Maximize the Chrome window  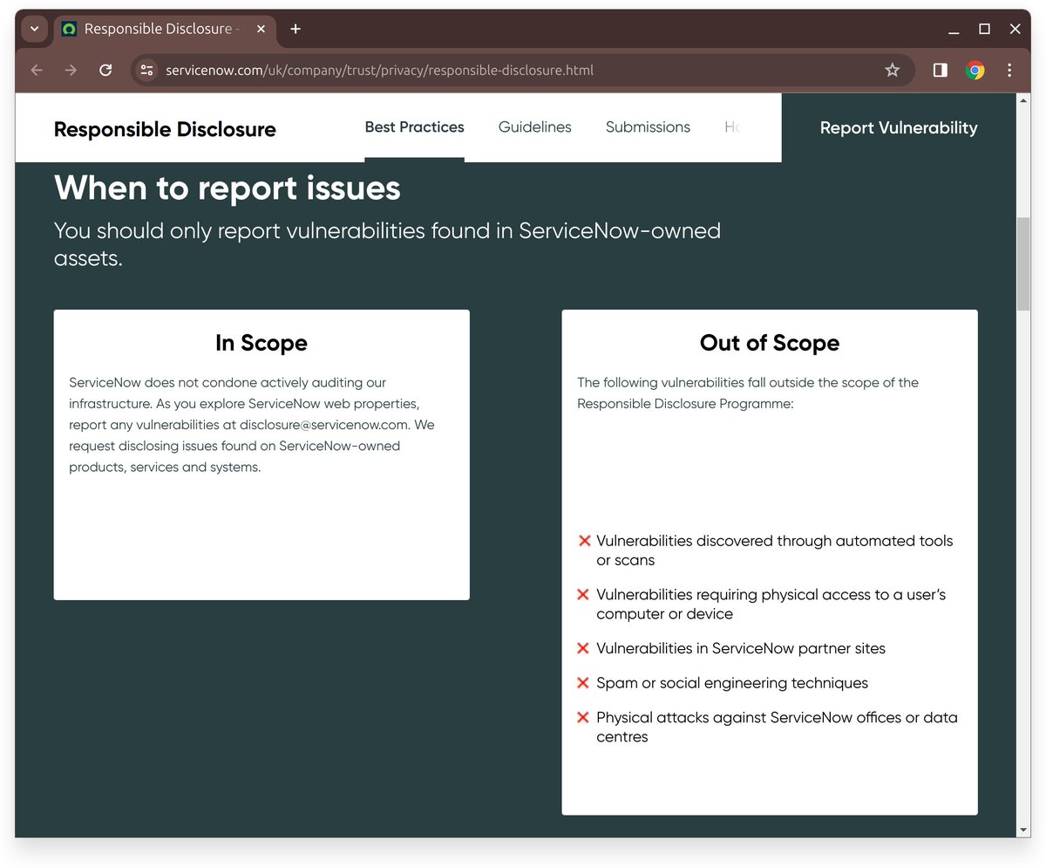pyautogui.click(x=984, y=29)
